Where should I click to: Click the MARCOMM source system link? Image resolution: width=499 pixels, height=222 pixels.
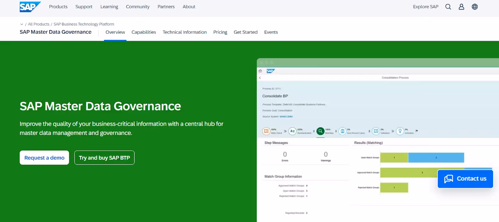pos(286,117)
